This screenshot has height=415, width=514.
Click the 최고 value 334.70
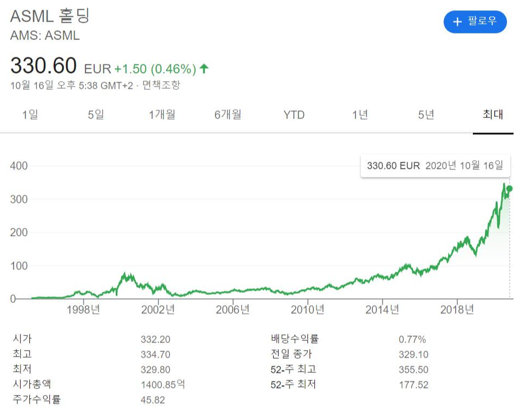coord(155,354)
